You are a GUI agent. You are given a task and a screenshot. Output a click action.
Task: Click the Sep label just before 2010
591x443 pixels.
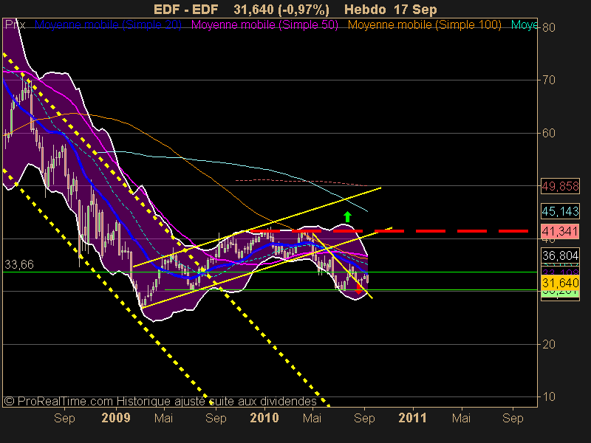click(216, 418)
